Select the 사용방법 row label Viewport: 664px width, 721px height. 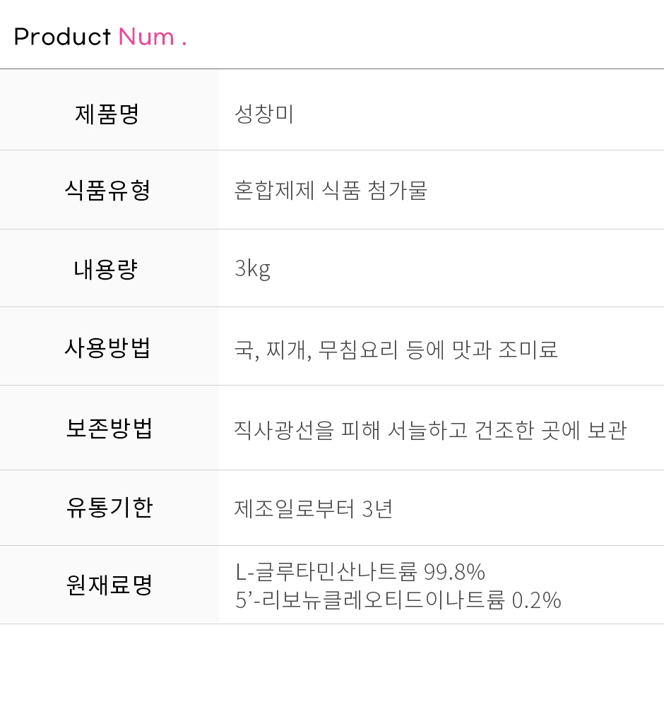pyautogui.click(x=108, y=347)
